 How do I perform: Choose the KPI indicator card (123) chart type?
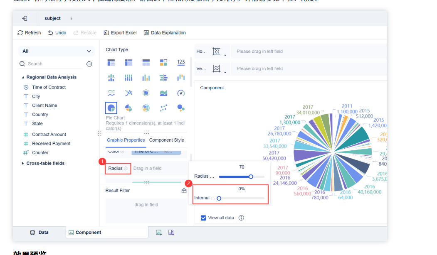click(181, 62)
